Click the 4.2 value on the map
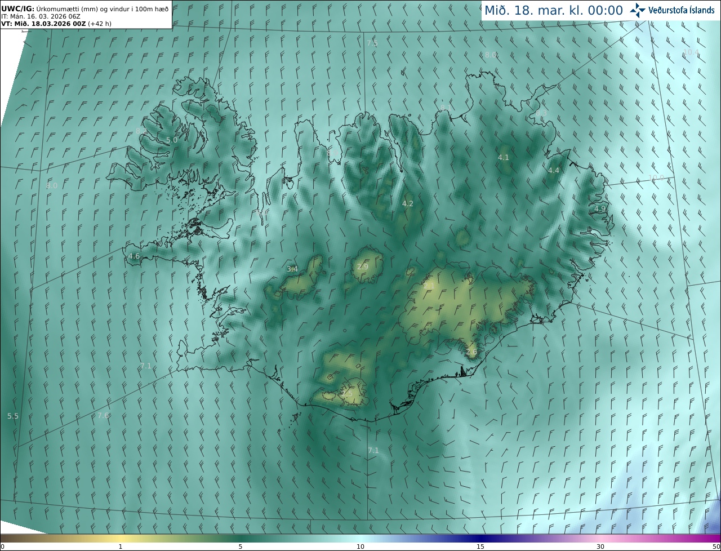The image size is (721, 551). (408, 203)
